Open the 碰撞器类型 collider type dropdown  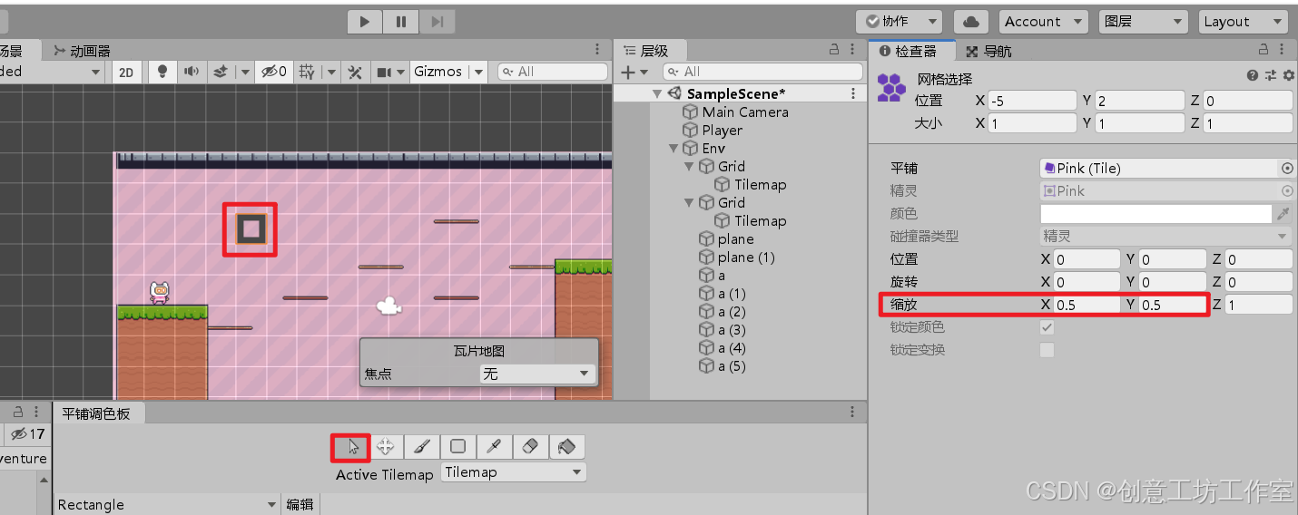[1166, 237]
